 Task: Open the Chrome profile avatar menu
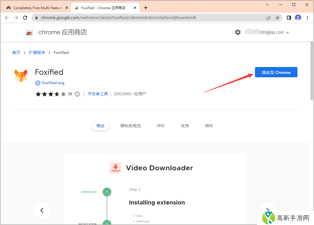tap(298, 17)
